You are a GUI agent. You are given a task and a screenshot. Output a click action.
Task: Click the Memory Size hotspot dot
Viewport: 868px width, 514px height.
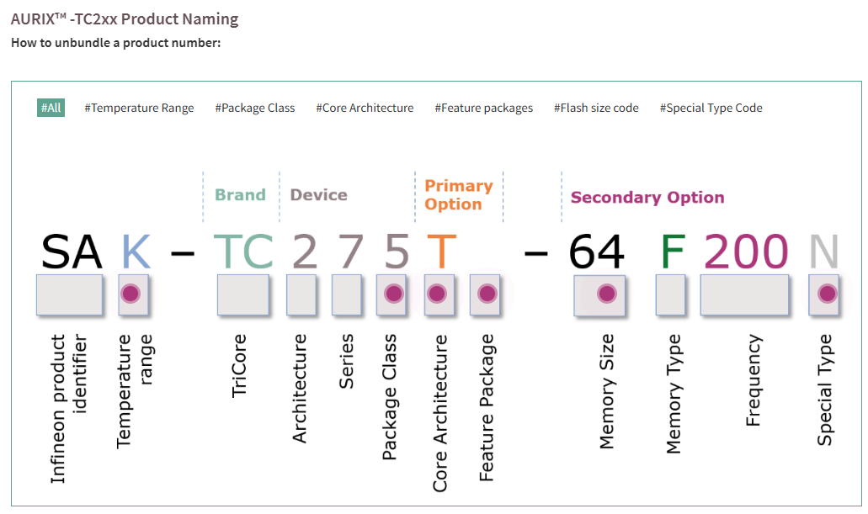point(606,294)
